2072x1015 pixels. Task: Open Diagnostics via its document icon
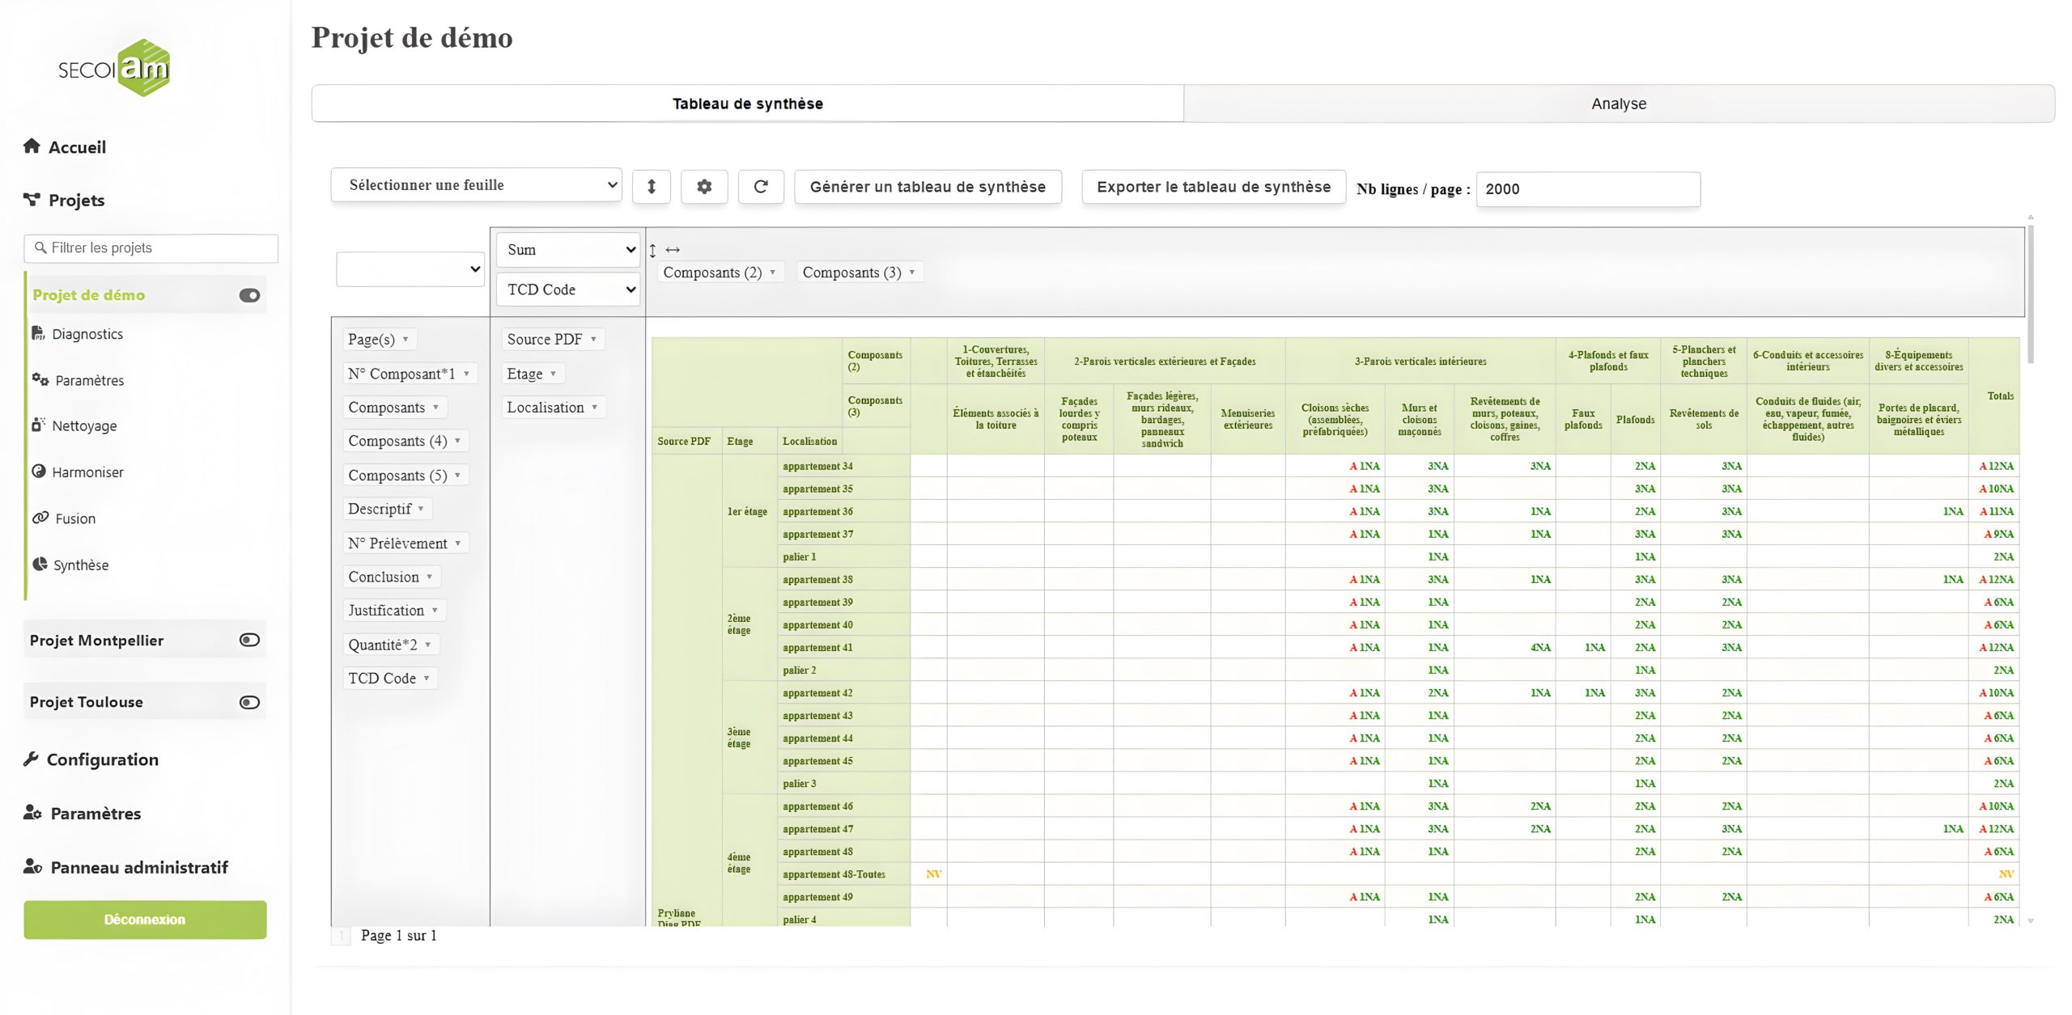point(38,333)
